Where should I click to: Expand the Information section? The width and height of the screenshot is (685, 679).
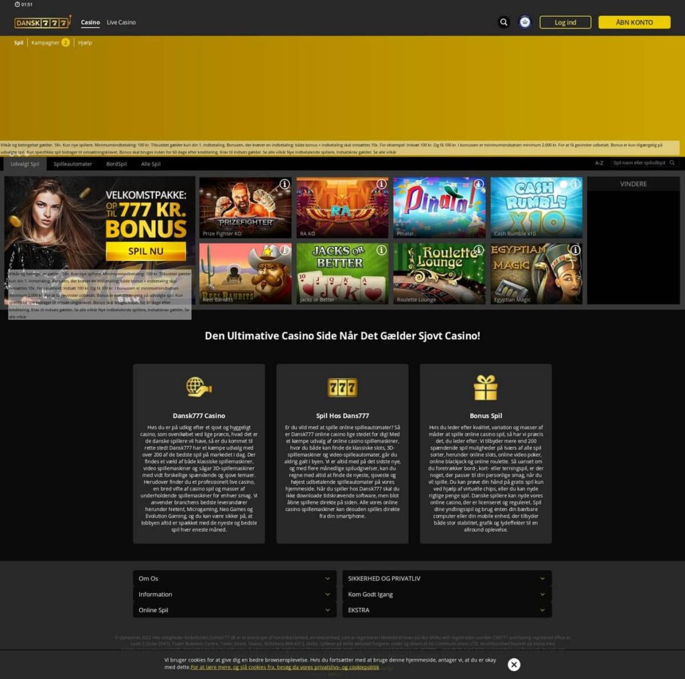point(235,594)
